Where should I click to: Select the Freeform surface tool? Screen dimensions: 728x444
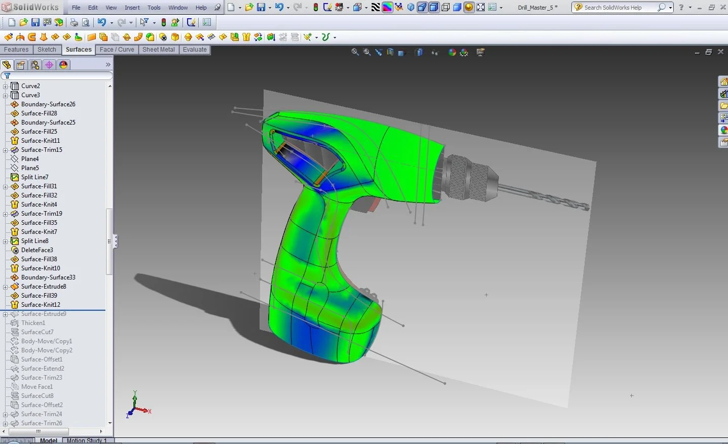click(x=78, y=37)
